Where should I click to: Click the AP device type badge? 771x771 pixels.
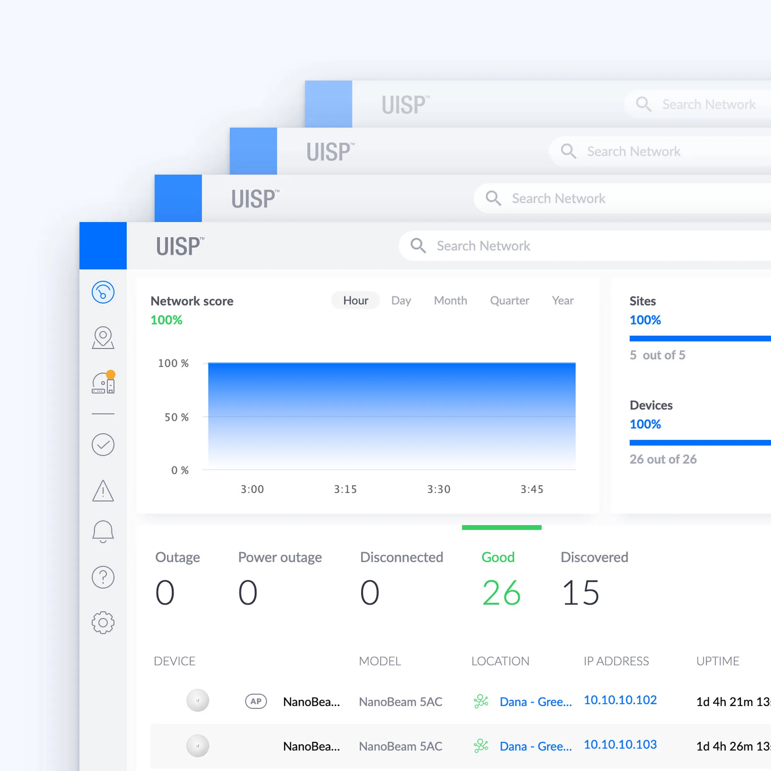[256, 701]
